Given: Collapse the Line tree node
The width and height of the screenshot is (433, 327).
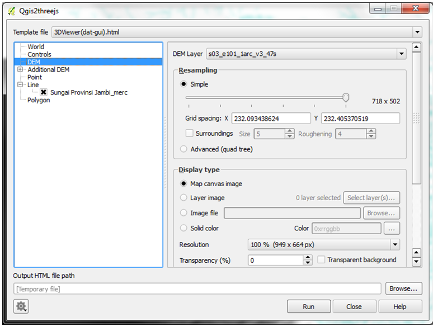Looking at the screenshot, I should [x=20, y=84].
